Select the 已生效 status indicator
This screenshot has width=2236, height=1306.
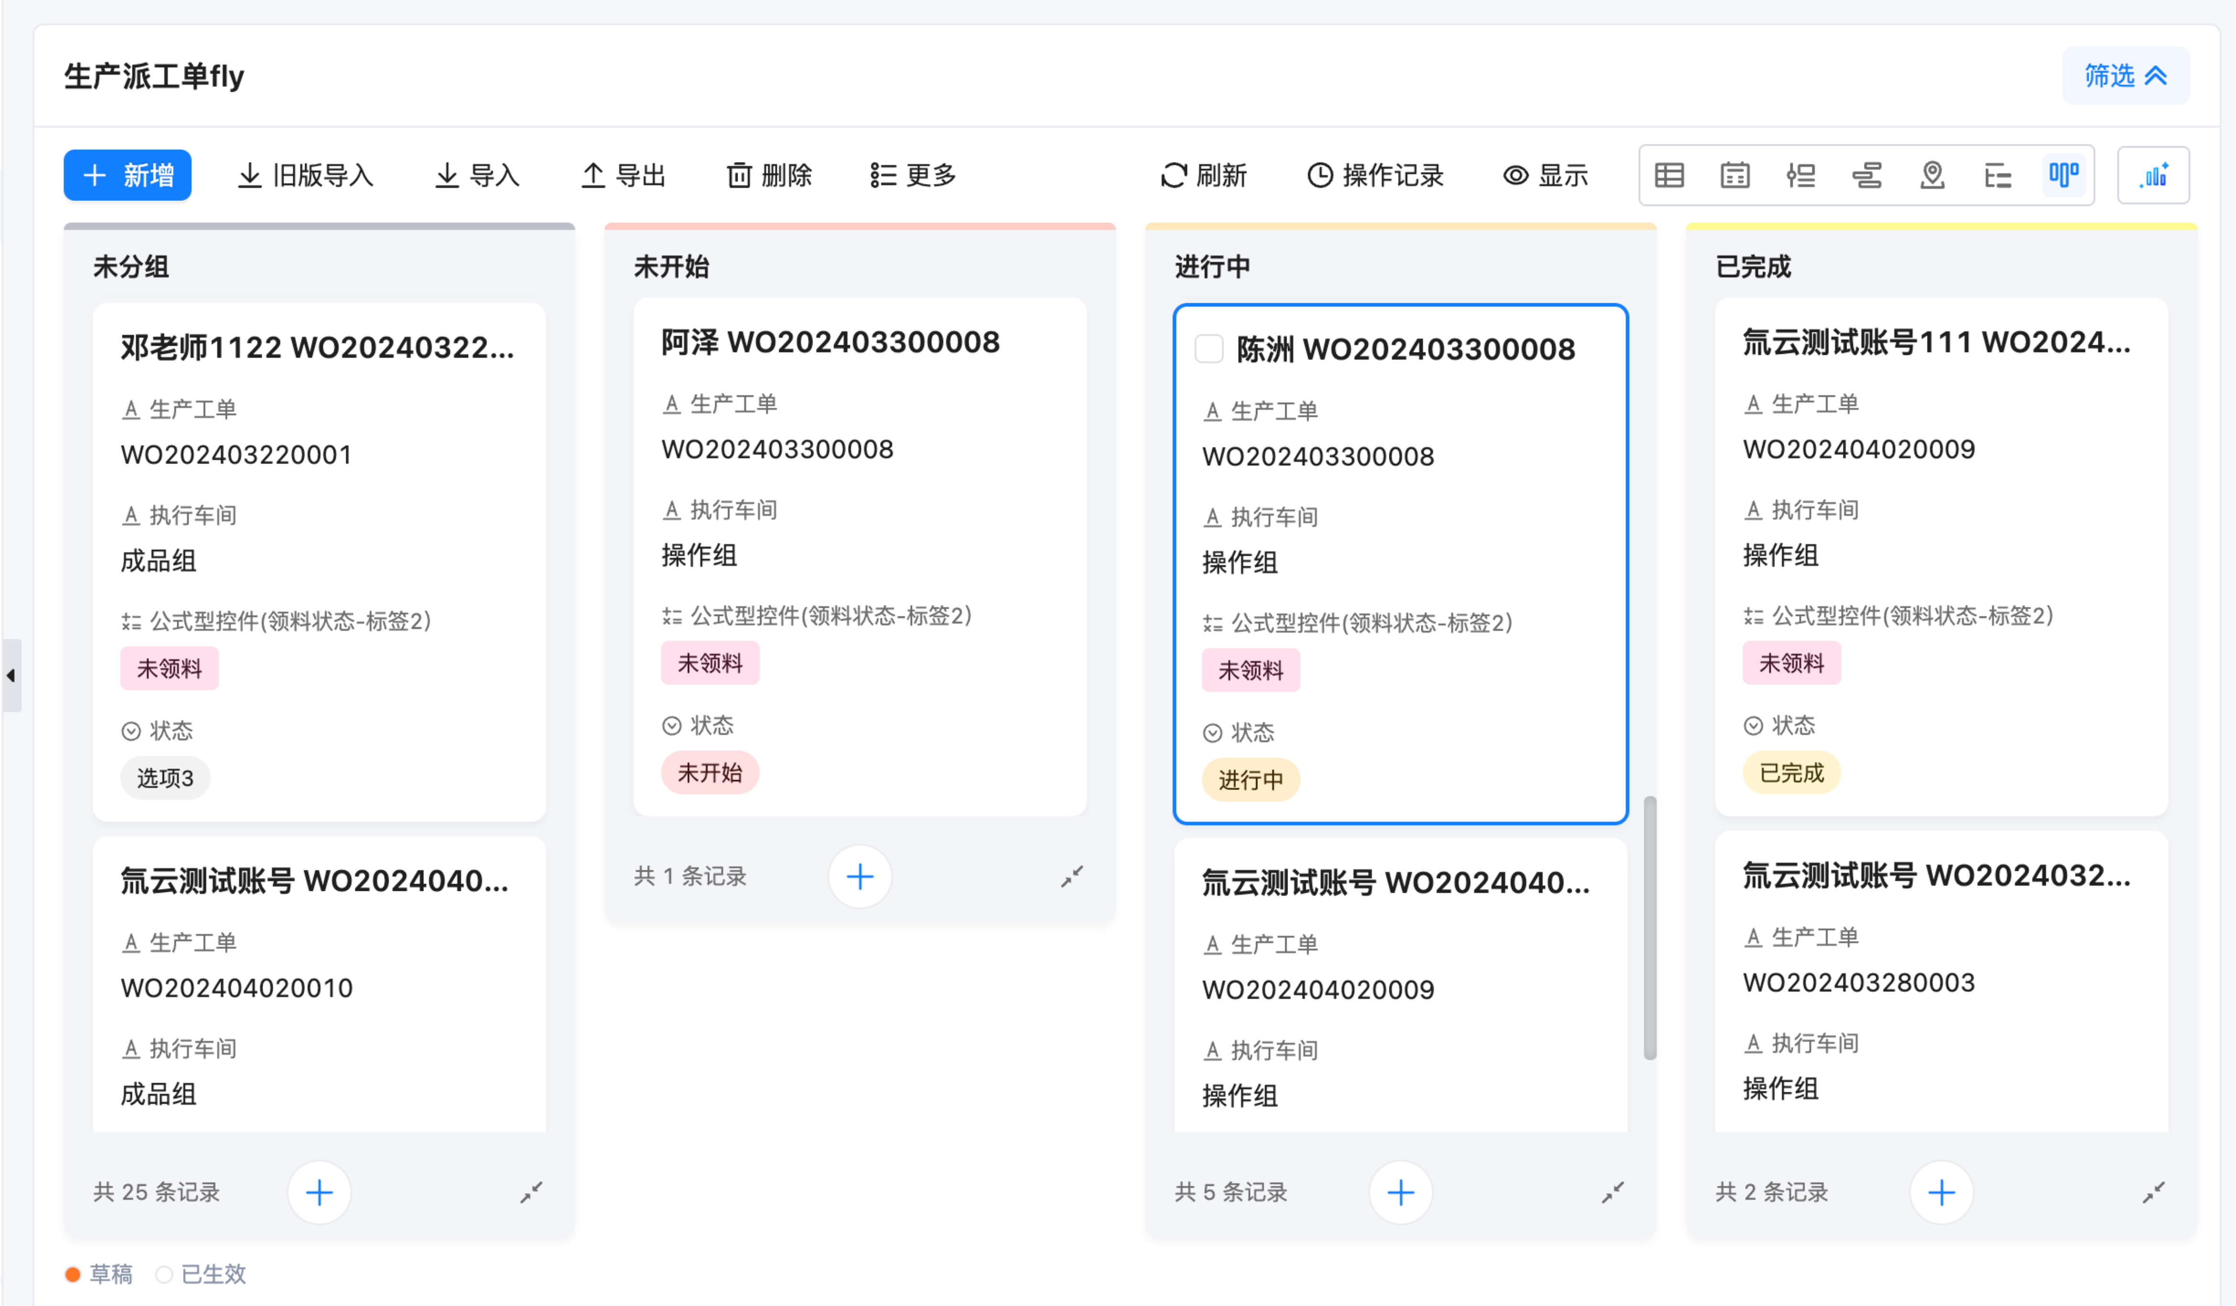(x=200, y=1274)
